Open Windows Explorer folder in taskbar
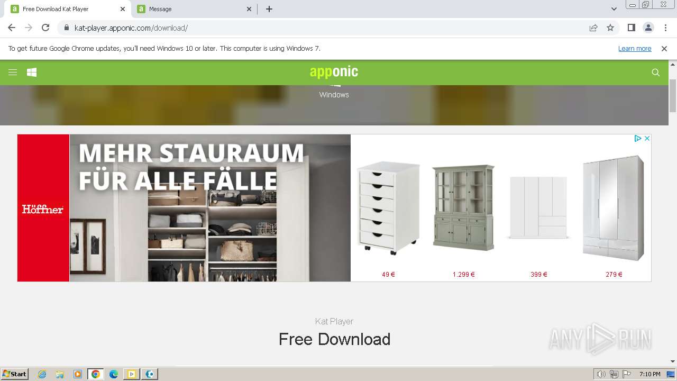The image size is (677, 381). point(60,374)
